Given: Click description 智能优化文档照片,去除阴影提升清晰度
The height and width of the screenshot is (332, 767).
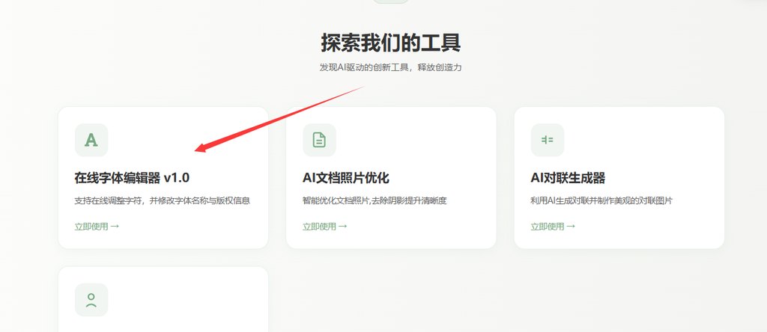Looking at the screenshot, I should 375,200.
